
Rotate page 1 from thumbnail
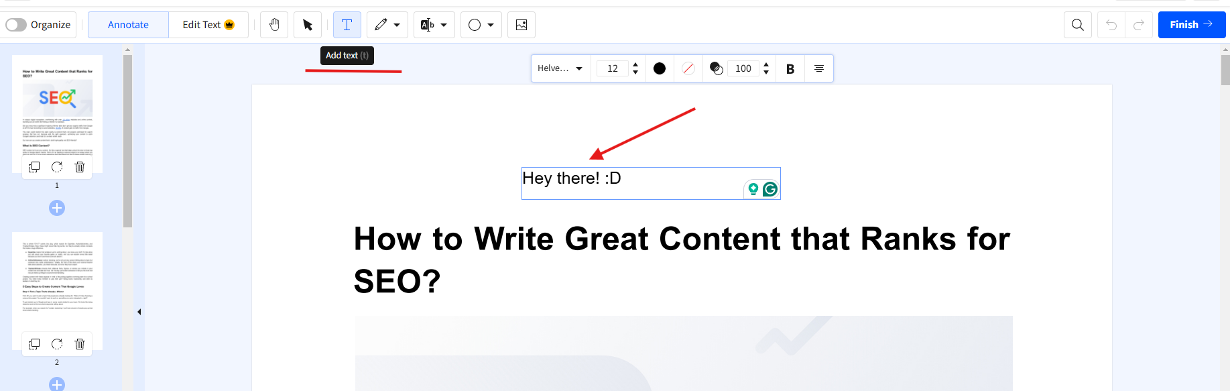click(57, 167)
